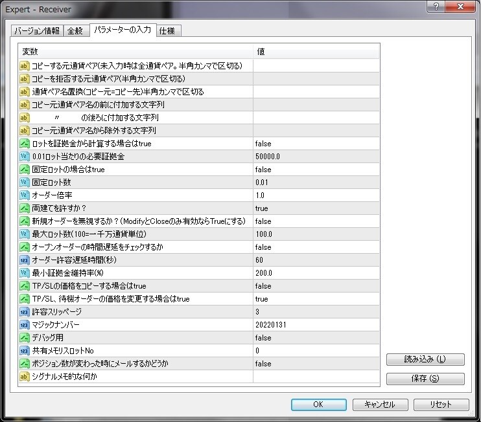
Task: Click the bool icon beside デバッグ用
Action: click(x=24, y=338)
